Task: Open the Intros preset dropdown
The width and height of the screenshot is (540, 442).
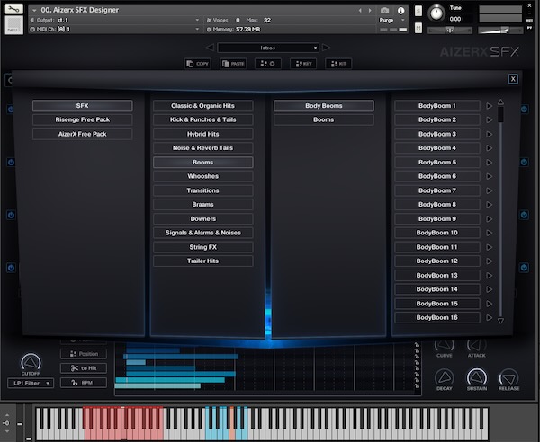Action: pos(268,48)
